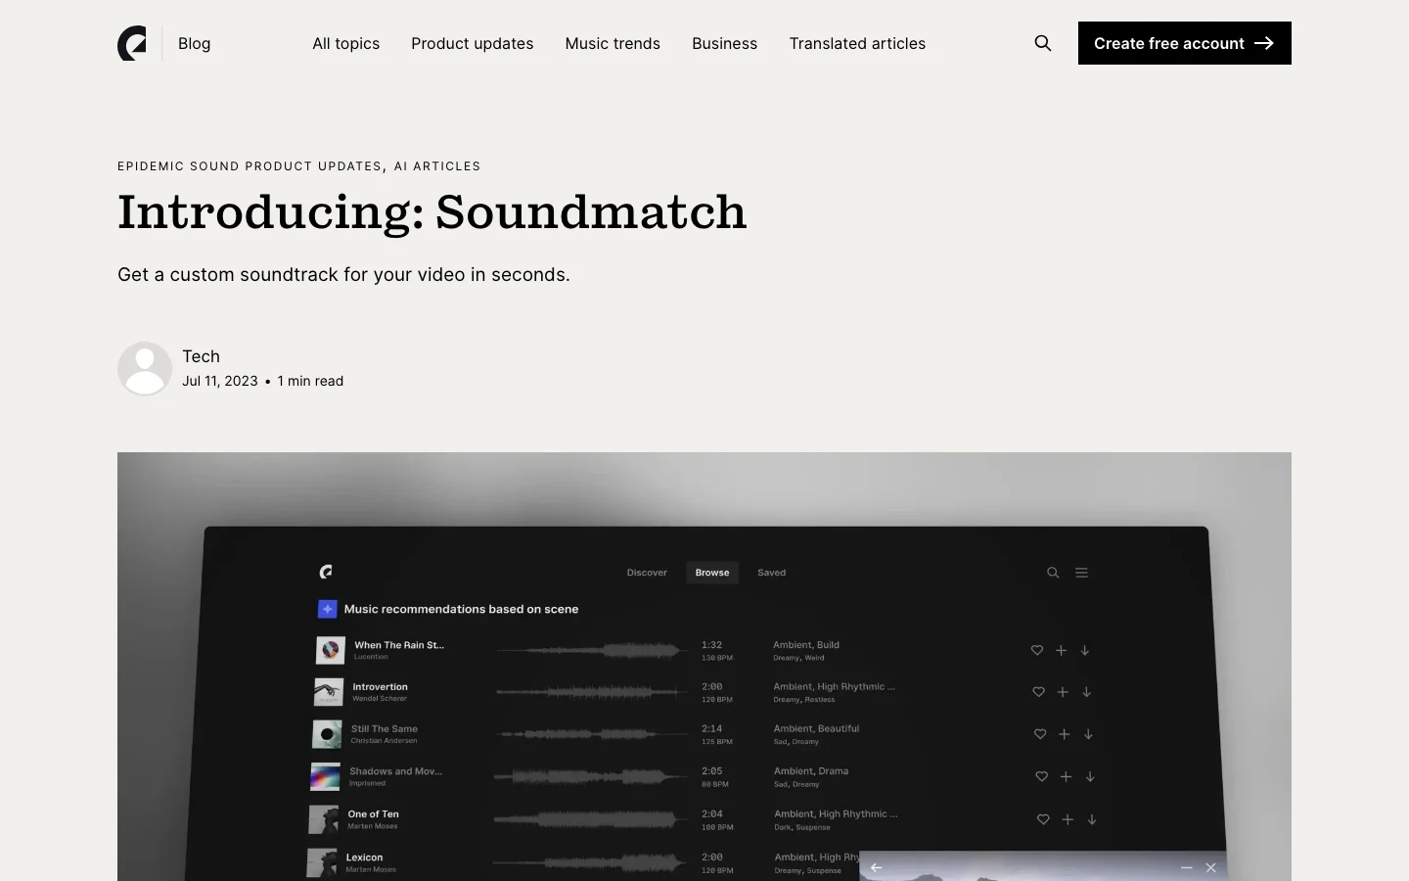Click the Introducing: Soundmatch headline

pyautogui.click(x=432, y=211)
